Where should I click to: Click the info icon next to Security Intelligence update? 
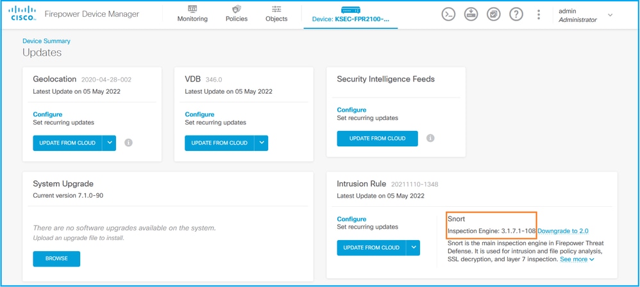[x=430, y=138]
